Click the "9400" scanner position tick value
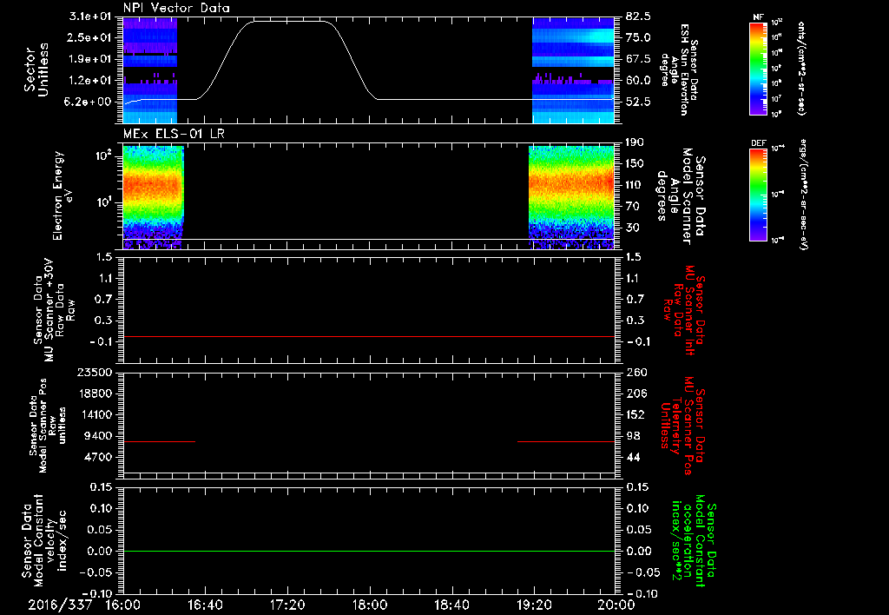This screenshot has width=889, height=615. tap(99, 436)
